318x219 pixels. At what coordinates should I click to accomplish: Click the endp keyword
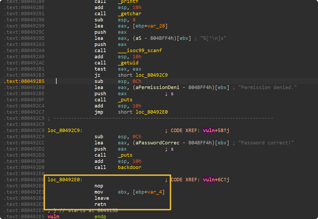pyautogui.click(x=100, y=217)
